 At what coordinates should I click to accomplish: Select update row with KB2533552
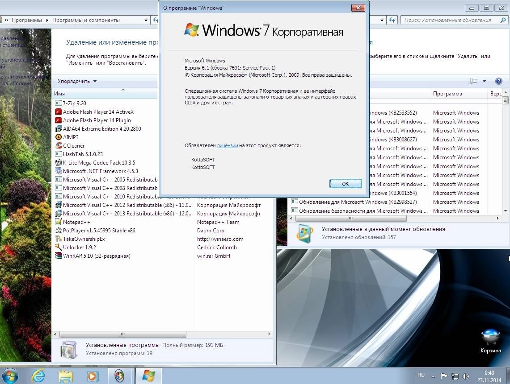(436, 113)
